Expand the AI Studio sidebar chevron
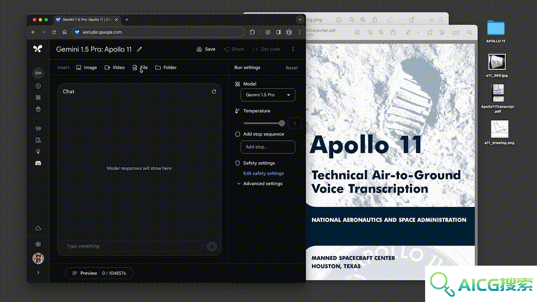 (x=38, y=272)
